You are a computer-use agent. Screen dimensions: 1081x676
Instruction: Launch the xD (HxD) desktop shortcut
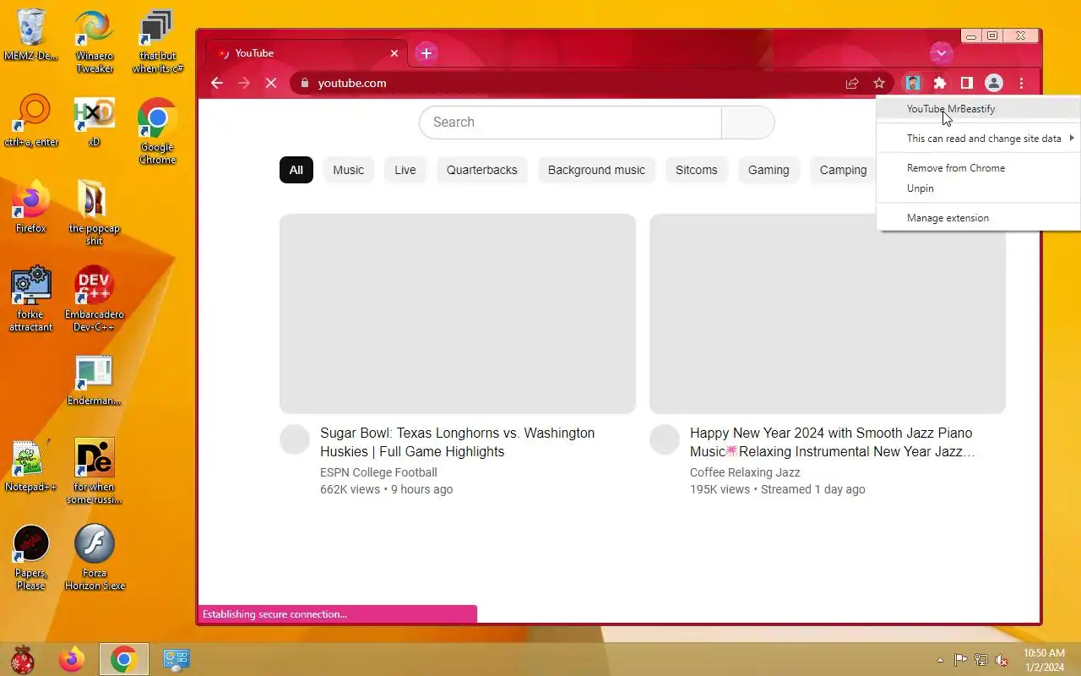pos(95,114)
